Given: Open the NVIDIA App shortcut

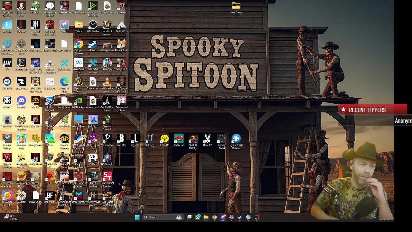Looking at the screenshot, I should click(x=79, y=102).
